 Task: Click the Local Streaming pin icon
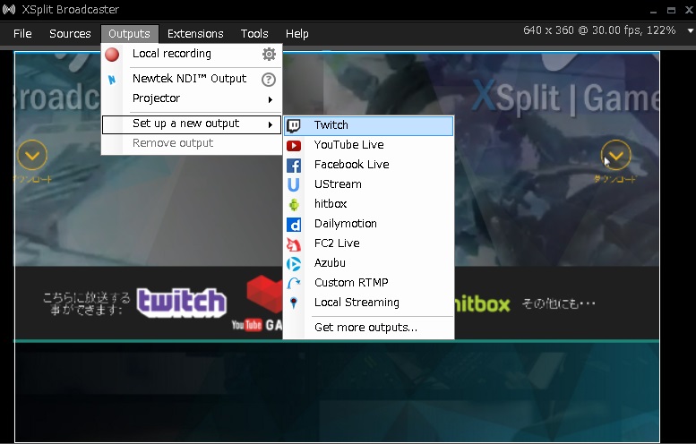click(294, 303)
